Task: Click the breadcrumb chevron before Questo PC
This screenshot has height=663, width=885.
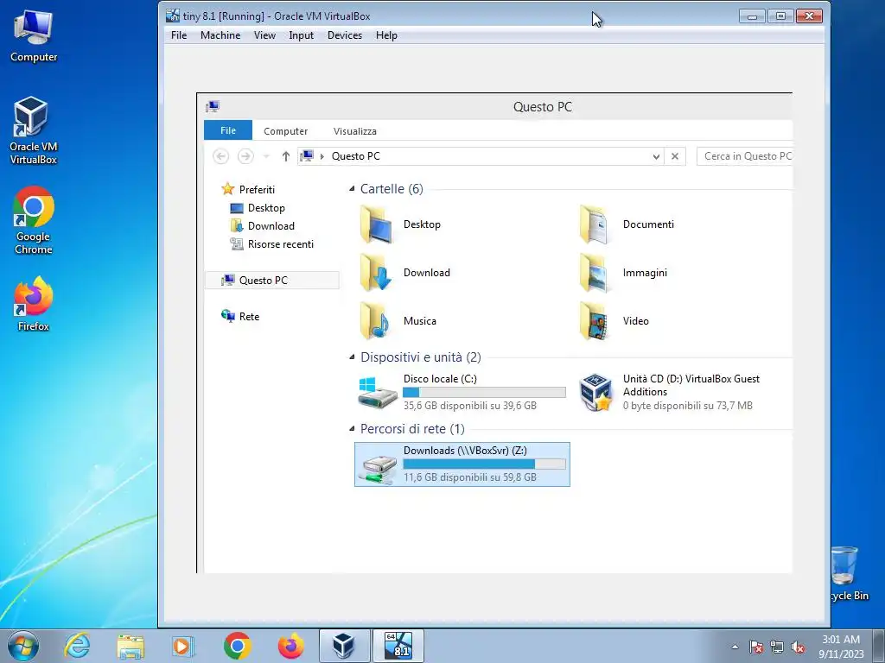Action: click(322, 156)
